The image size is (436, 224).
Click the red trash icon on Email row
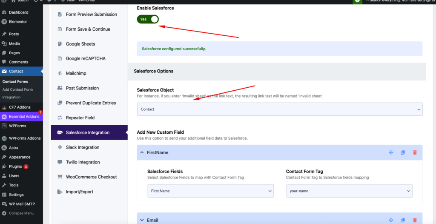415,220
